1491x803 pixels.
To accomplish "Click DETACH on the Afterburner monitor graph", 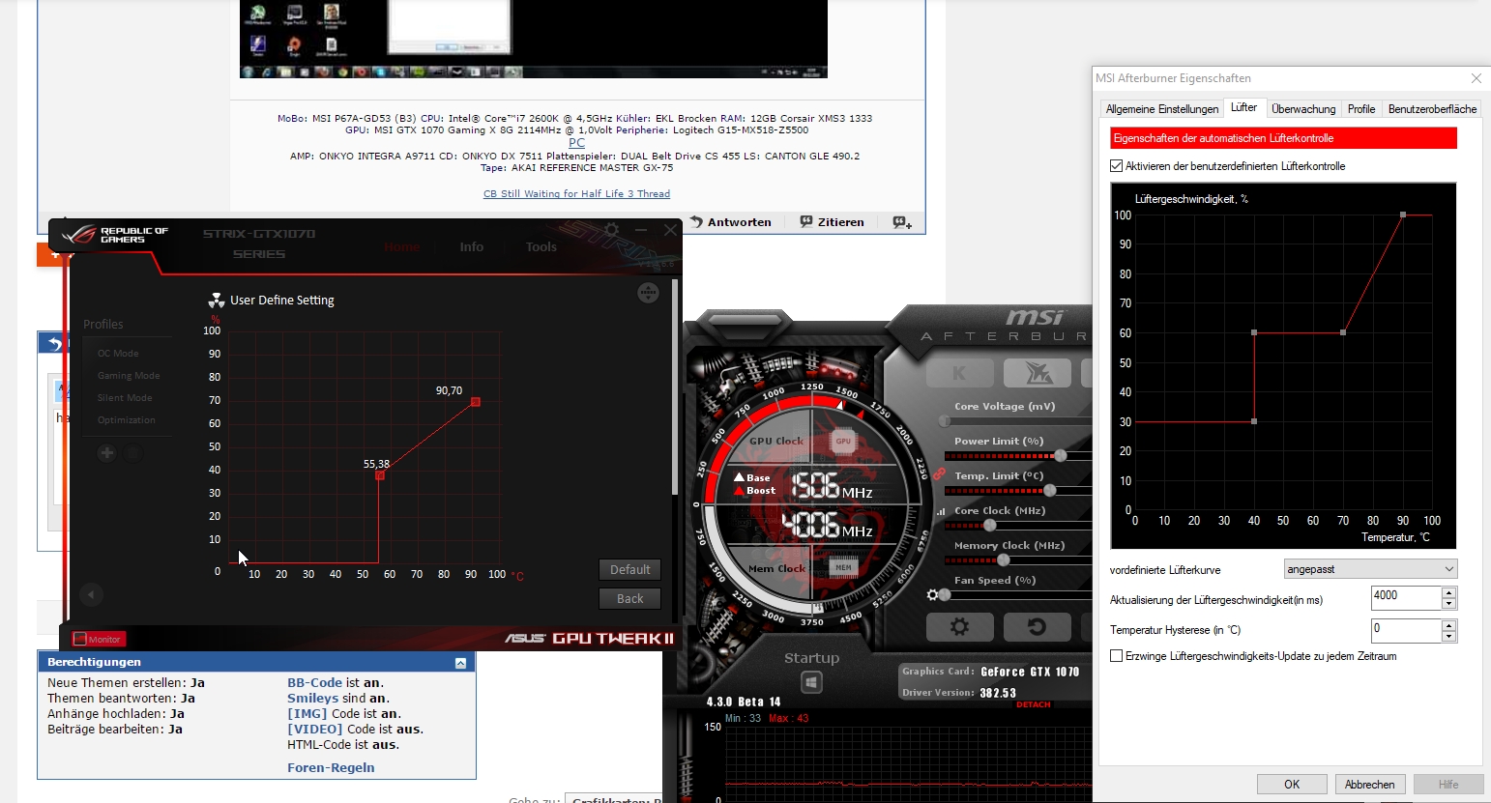I will click(1033, 704).
